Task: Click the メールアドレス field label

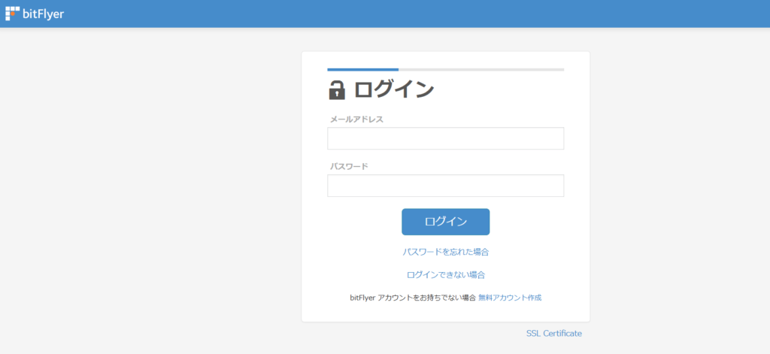Action: pyautogui.click(x=356, y=119)
